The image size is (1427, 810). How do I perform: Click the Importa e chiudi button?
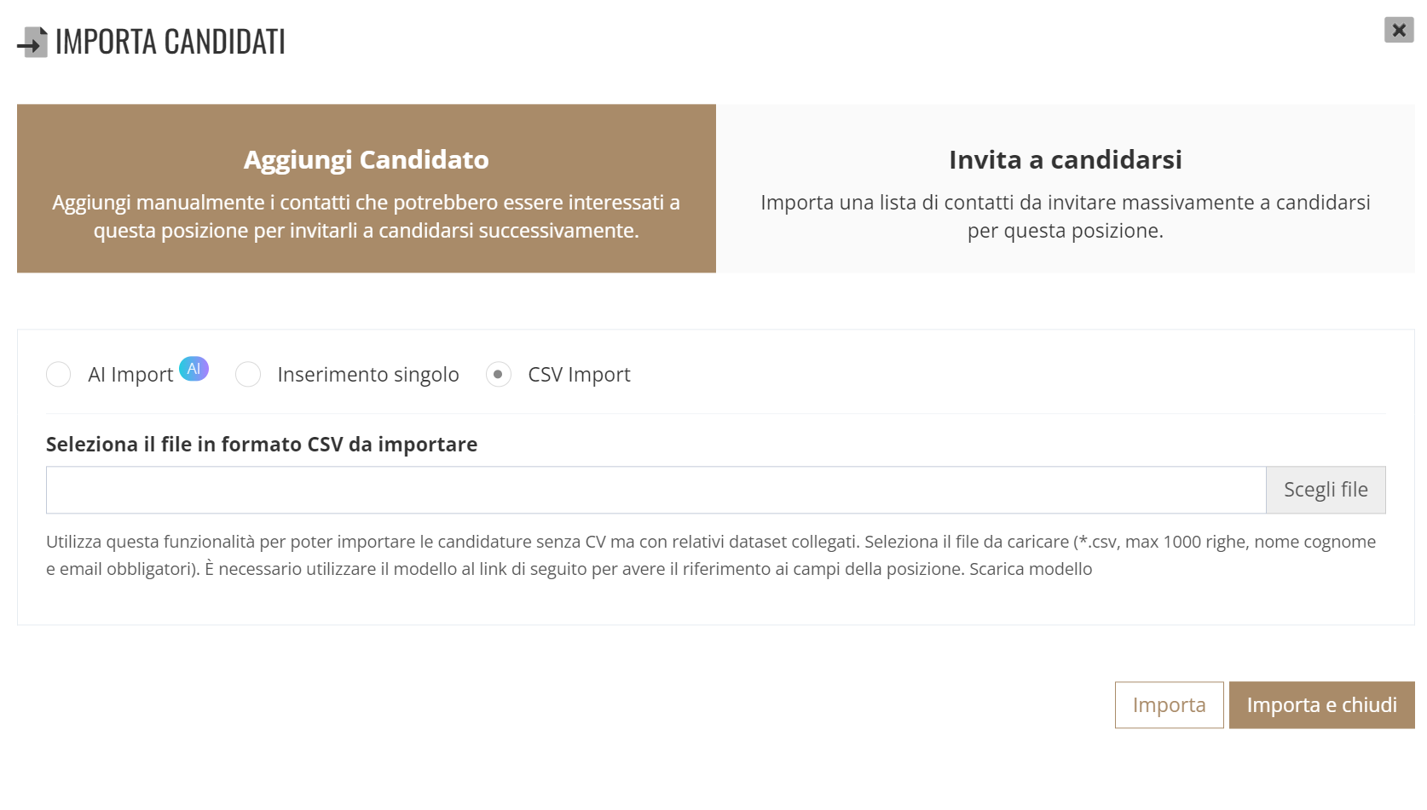[1322, 705]
